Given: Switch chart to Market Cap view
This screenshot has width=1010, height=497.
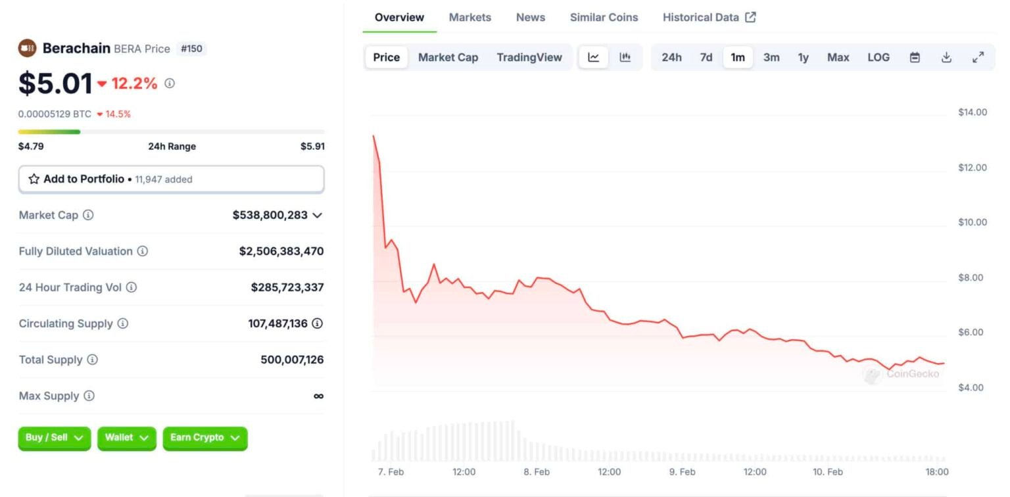Looking at the screenshot, I should point(448,57).
